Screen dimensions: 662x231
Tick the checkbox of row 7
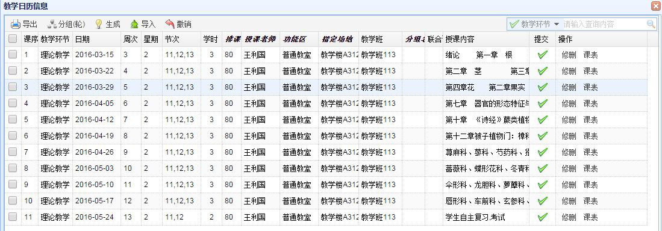(x=13, y=152)
